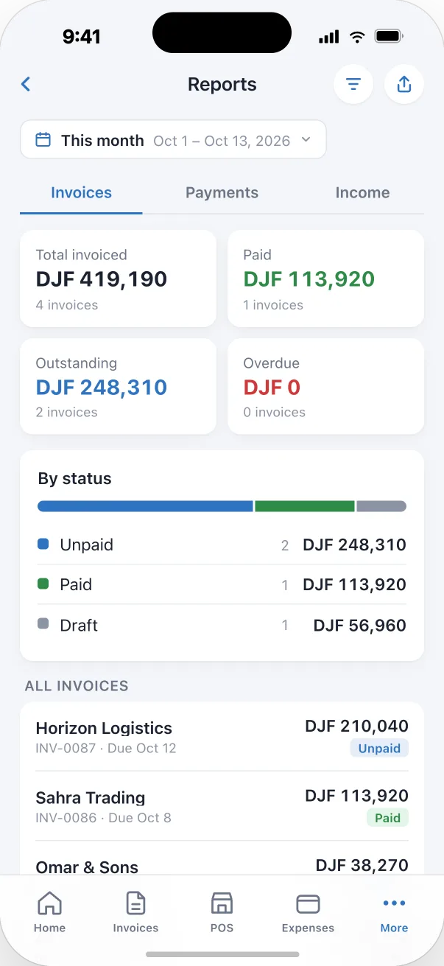Switch to the Invoices tab
Screen dimensions: 444x966
click(x=81, y=193)
